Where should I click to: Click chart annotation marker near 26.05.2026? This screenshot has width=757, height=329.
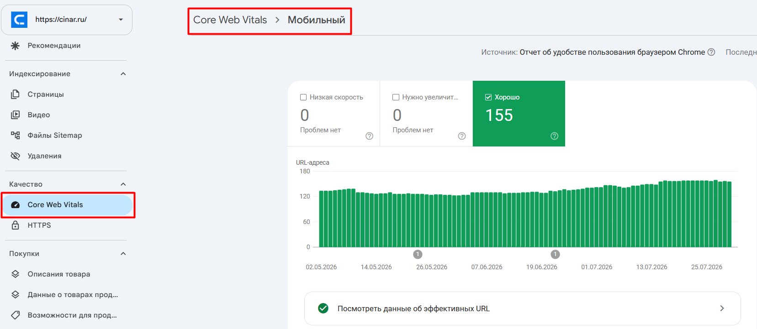[x=418, y=254]
